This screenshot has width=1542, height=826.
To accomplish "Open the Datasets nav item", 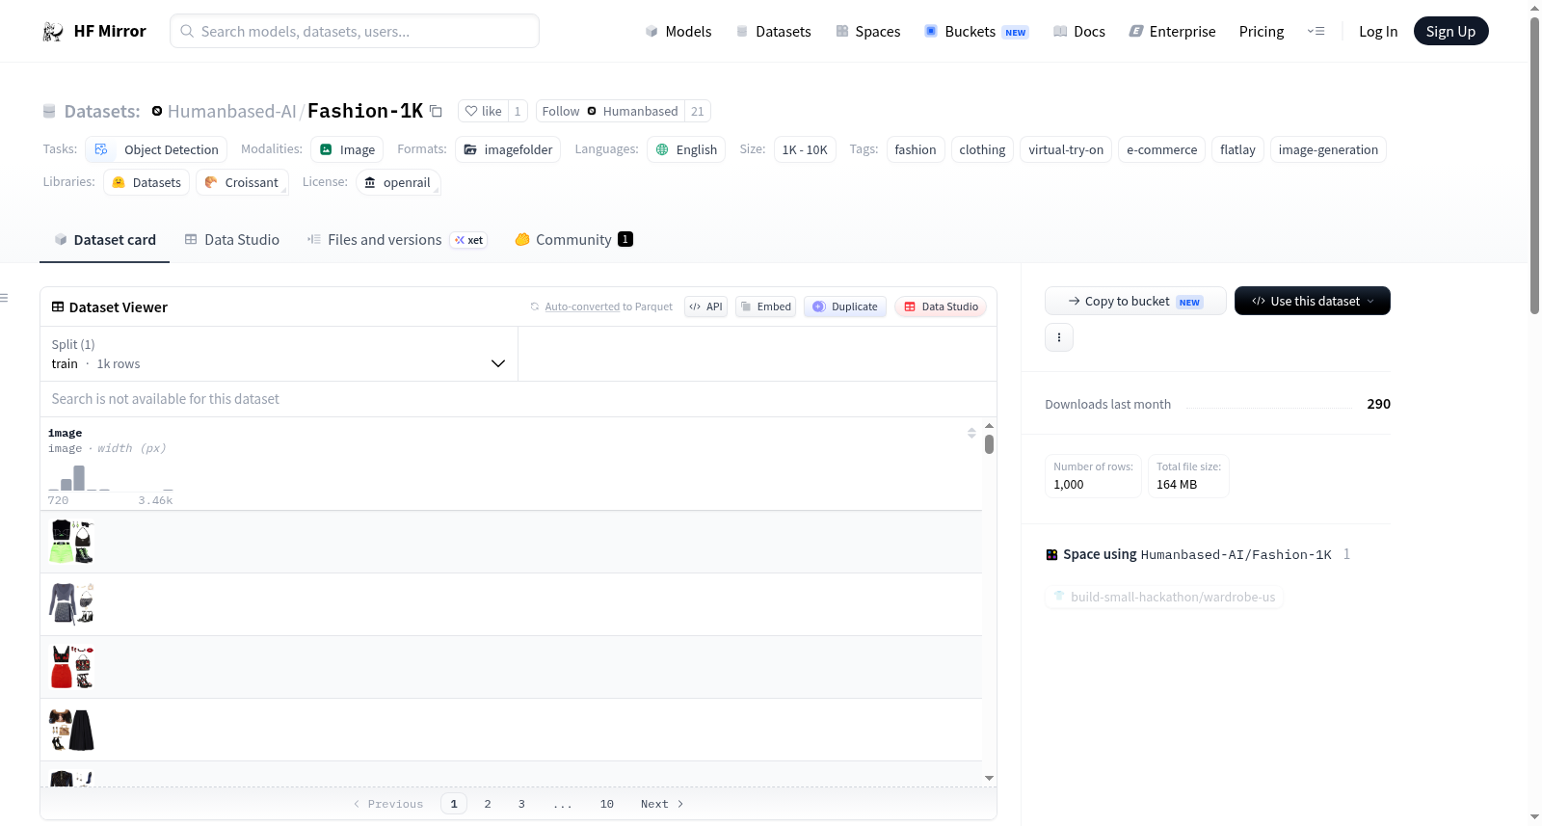I will point(773,32).
